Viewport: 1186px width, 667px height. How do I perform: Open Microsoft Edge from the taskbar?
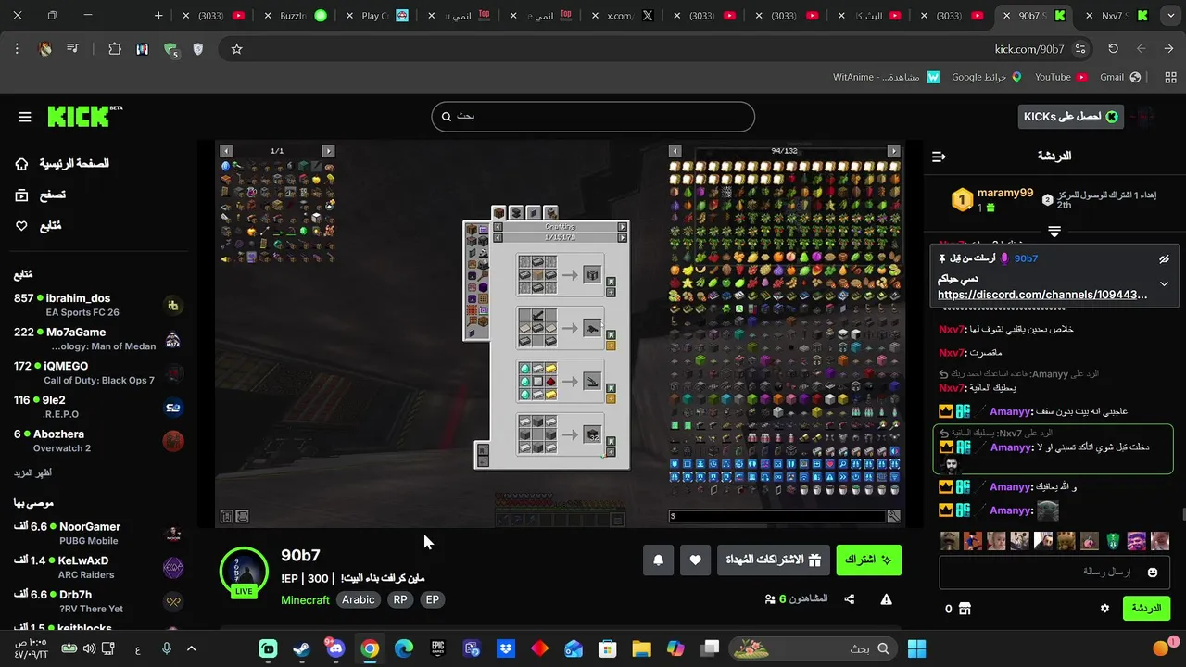(x=404, y=648)
